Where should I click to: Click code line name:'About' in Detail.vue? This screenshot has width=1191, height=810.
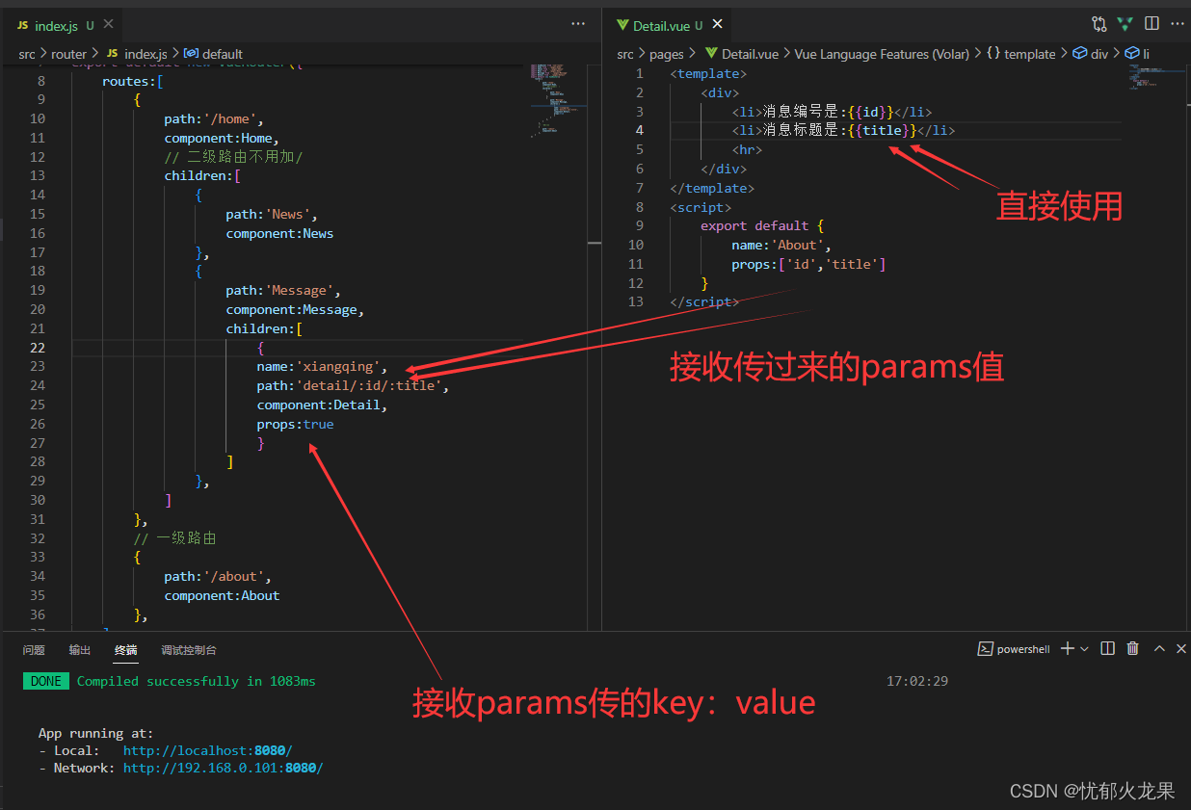[x=781, y=245]
